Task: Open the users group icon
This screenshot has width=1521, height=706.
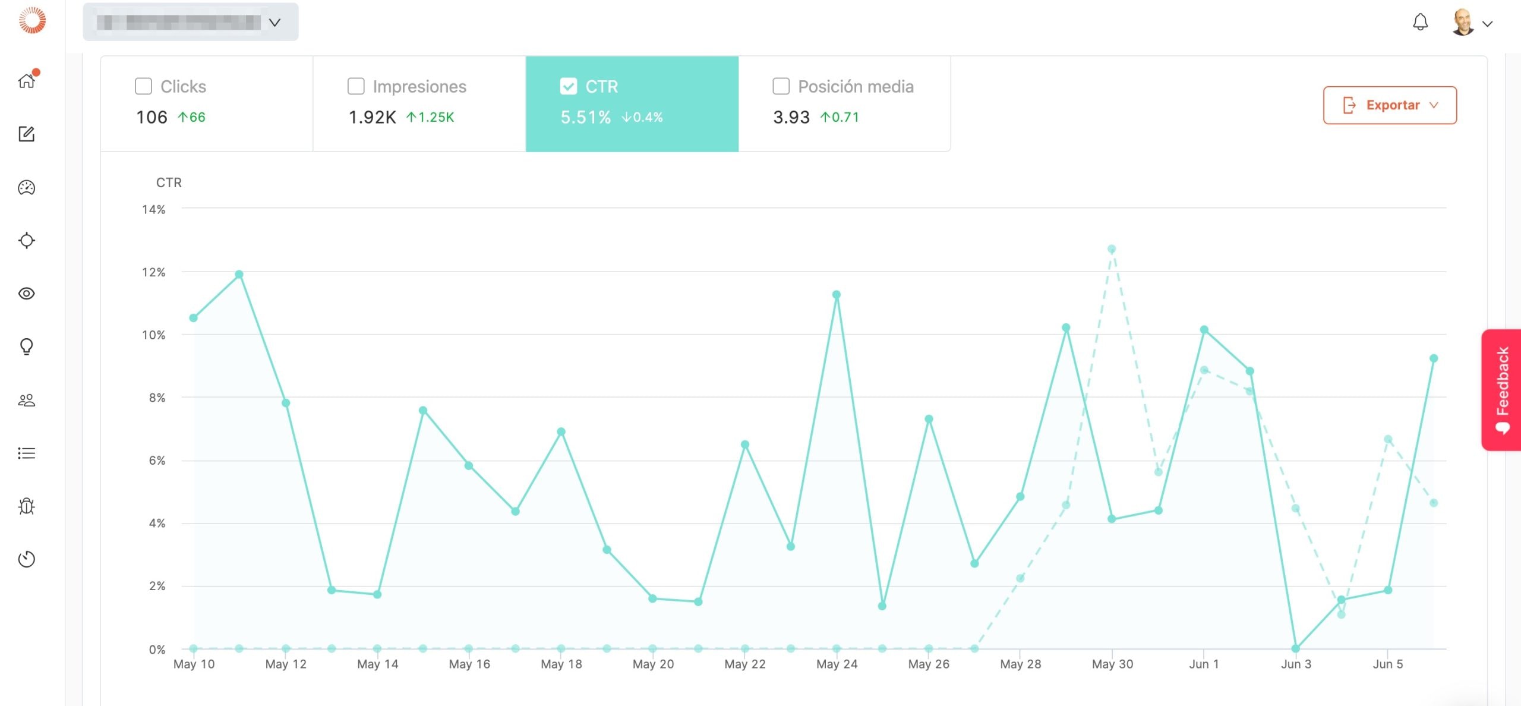Action: [26, 400]
